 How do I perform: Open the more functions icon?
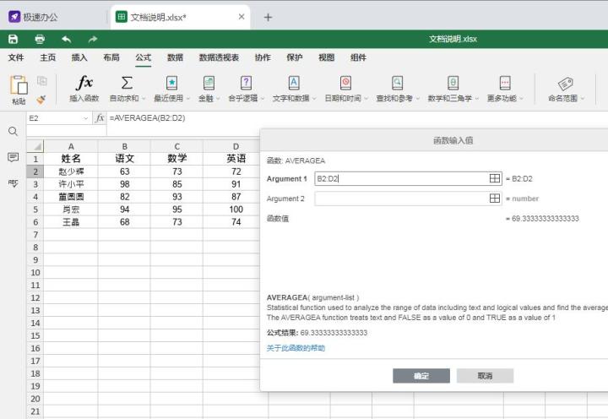(x=505, y=83)
